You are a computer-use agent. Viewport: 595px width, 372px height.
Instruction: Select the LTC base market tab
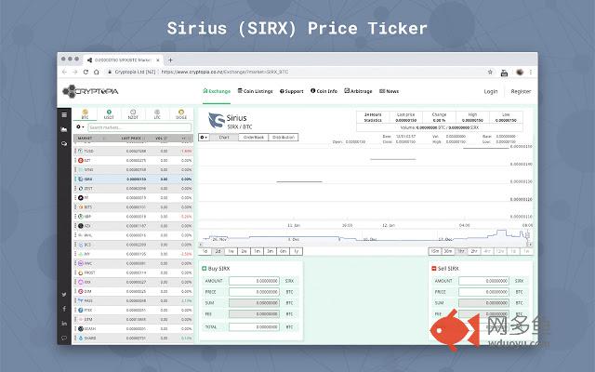[157, 113]
